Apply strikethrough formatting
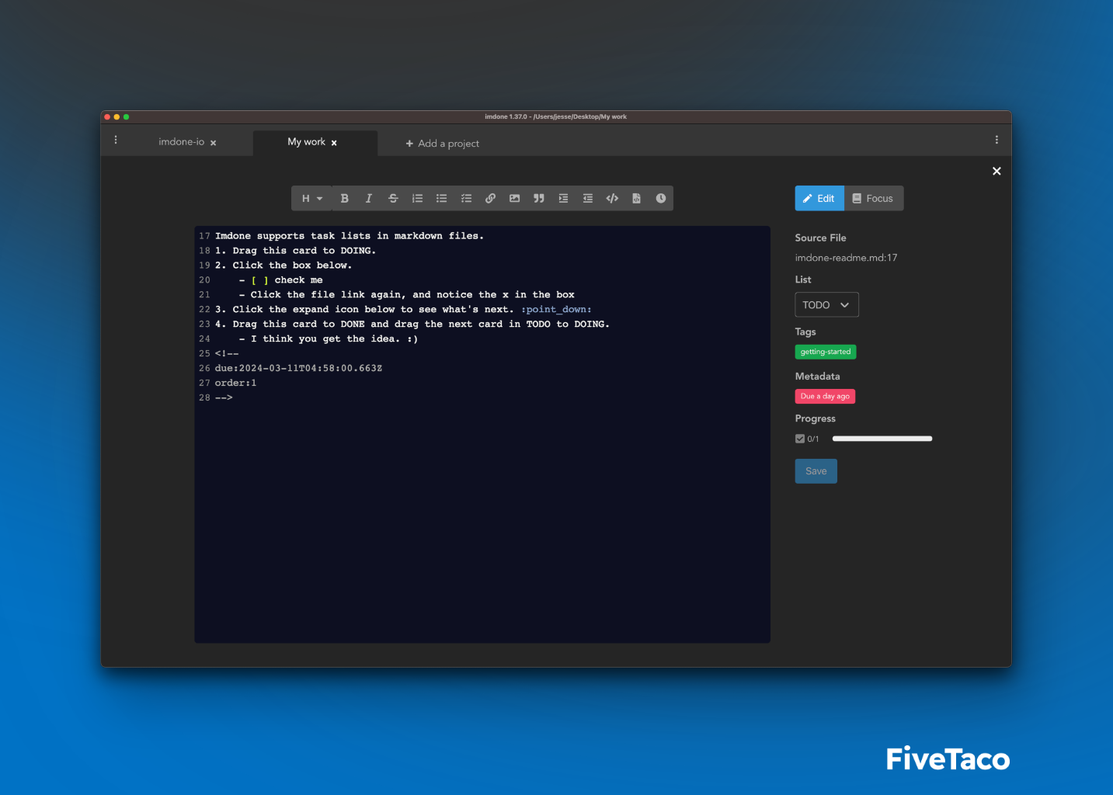The width and height of the screenshot is (1113, 795). click(x=393, y=199)
